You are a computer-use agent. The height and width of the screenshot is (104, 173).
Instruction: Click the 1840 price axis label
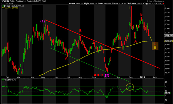pyautogui.click(x=167, y=69)
